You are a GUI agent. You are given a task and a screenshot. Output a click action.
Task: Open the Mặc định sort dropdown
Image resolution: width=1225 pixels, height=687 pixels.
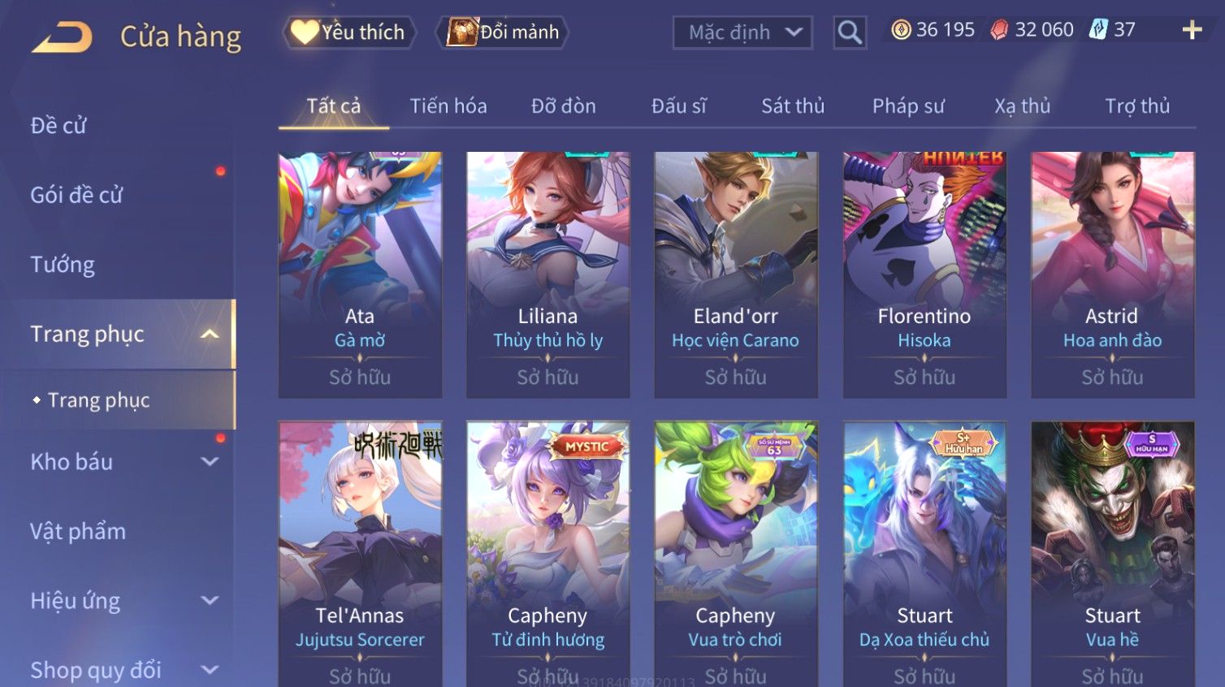click(742, 32)
